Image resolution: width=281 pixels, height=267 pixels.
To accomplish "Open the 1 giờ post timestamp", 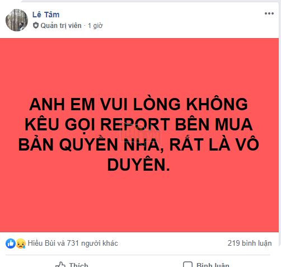I will [95, 26].
